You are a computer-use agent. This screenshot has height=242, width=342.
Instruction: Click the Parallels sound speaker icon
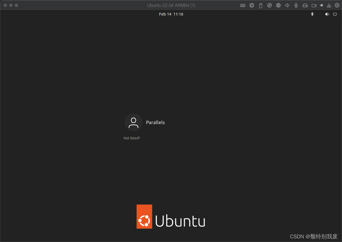pos(287,5)
